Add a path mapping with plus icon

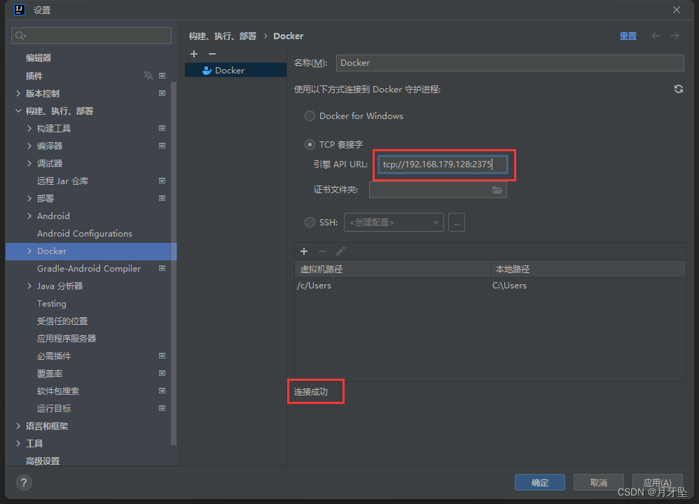pos(304,251)
